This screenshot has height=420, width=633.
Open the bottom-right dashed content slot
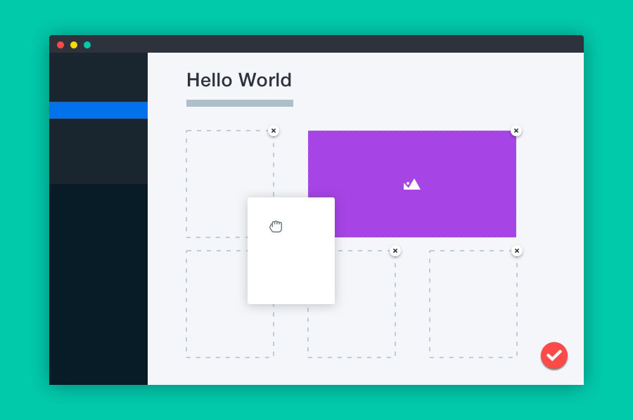(473, 303)
